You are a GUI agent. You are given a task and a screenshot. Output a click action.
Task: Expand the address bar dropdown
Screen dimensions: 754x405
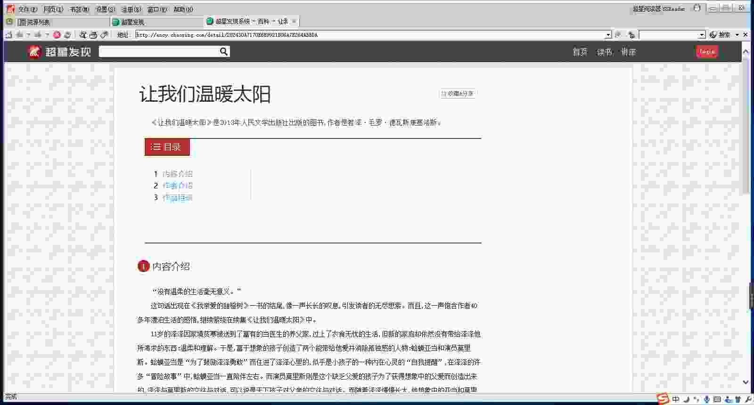click(608, 35)
